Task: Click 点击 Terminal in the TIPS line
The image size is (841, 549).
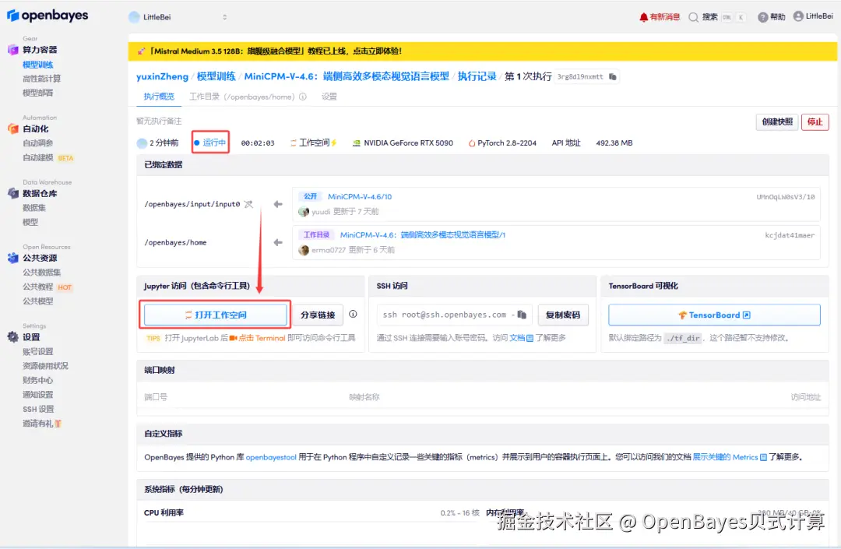Action: 257,338
